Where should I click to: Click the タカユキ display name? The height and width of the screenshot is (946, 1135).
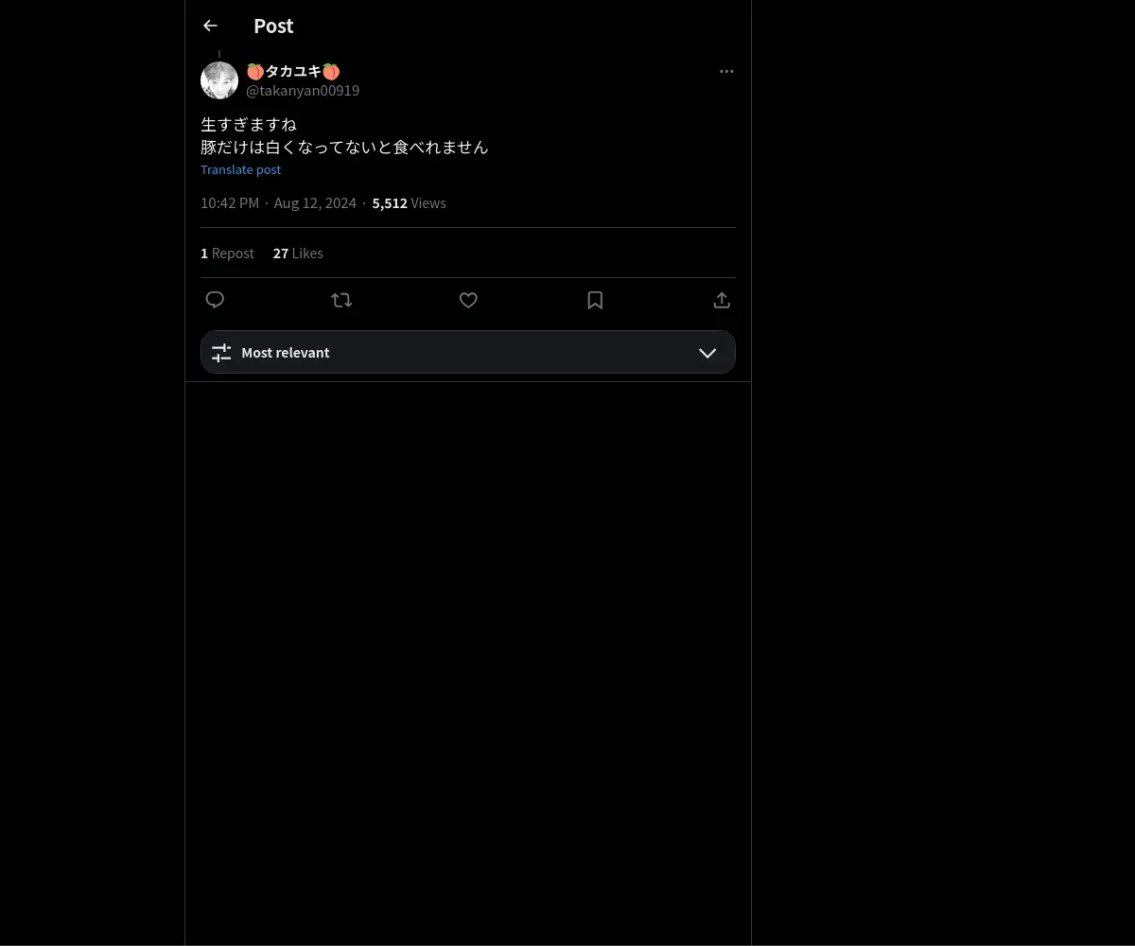coord(293,71)
